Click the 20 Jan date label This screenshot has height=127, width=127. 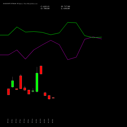[x=8, y=121]
